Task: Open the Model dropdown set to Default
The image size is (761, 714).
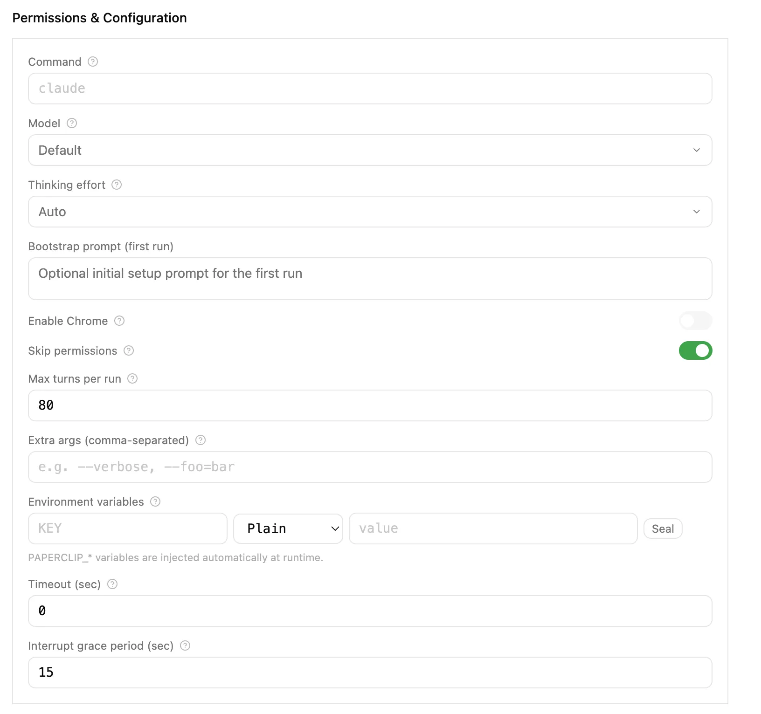Action: pos(370,150)
